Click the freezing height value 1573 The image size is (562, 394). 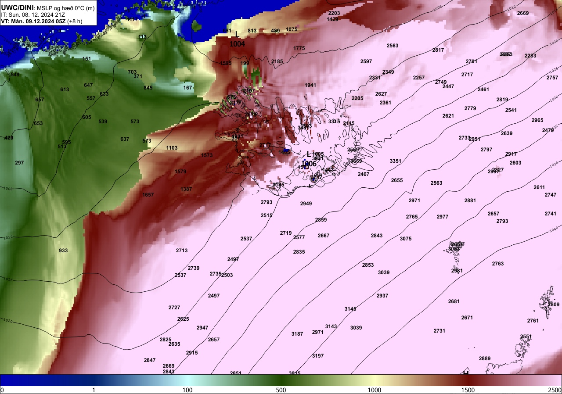(x=207, y=155)
